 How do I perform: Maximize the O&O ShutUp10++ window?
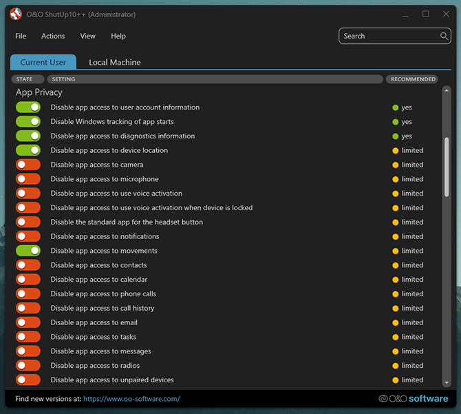[x=425, y=14]
